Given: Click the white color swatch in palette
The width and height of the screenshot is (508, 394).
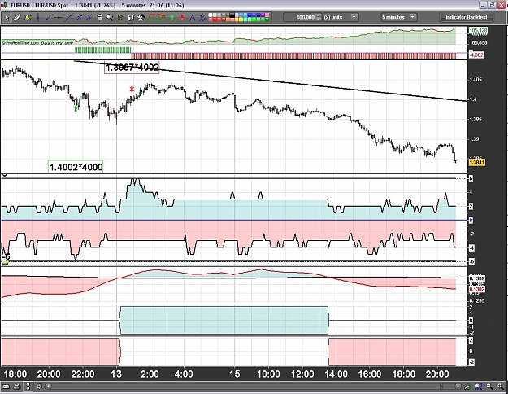Looking at the screenshot, I should point(211,15).
